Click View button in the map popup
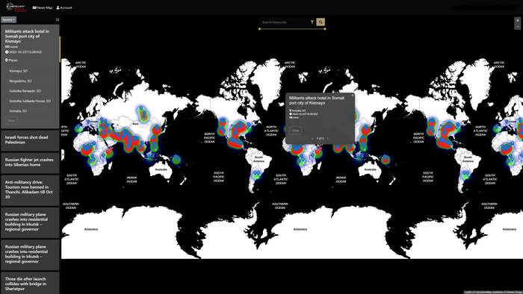Screen dimensions: 523x294 [x=296, y=131]
